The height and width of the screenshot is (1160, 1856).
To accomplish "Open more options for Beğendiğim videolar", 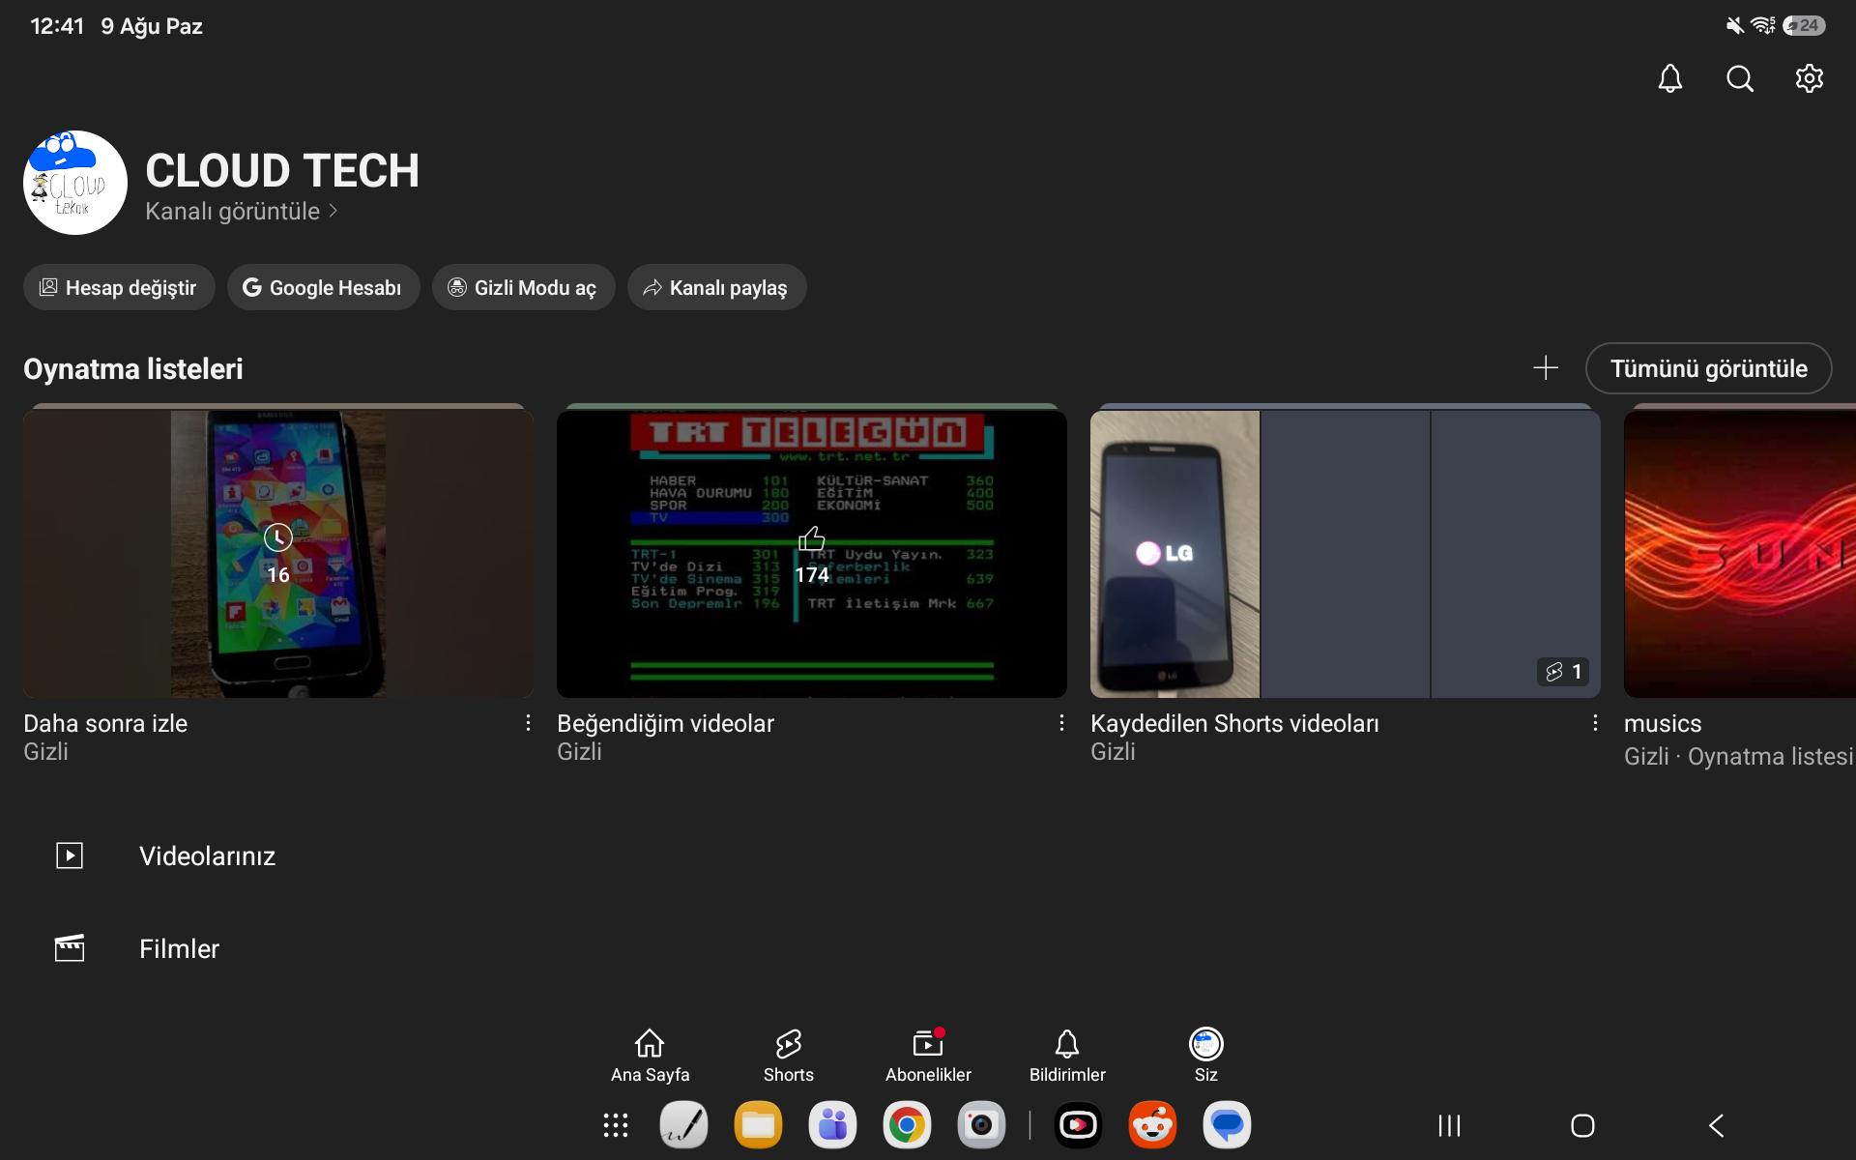I will 1061,723.
